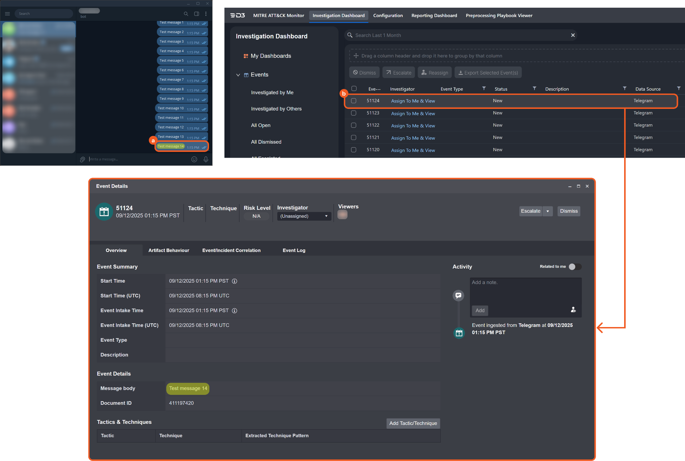Tick the checkbox for event 51122
Screen dimensions: 685x461
[354, 125]
